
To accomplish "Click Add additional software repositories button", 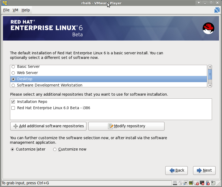I will pos(48,126).
